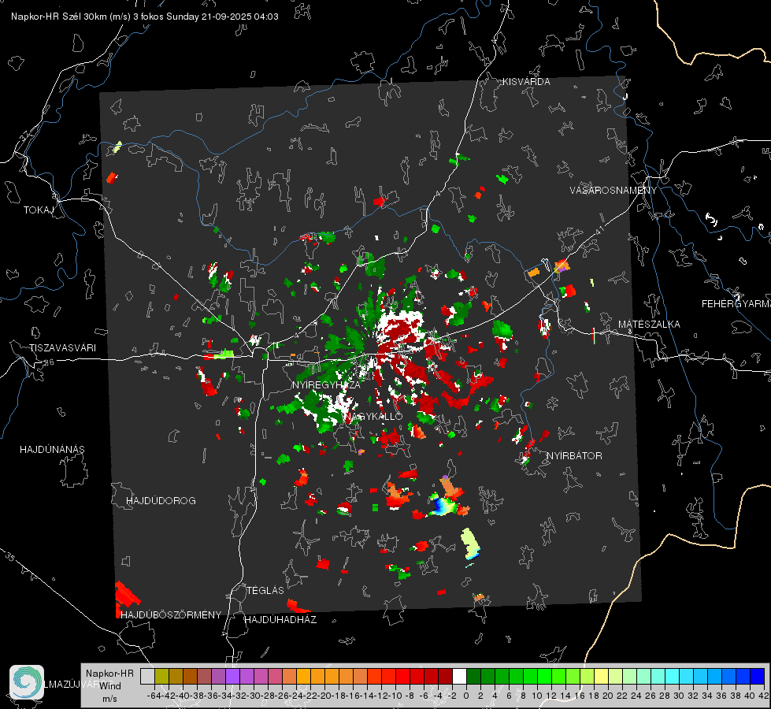Click the m/s unit label in legend
Screen dimensions: 771x709
click(109, 699)
